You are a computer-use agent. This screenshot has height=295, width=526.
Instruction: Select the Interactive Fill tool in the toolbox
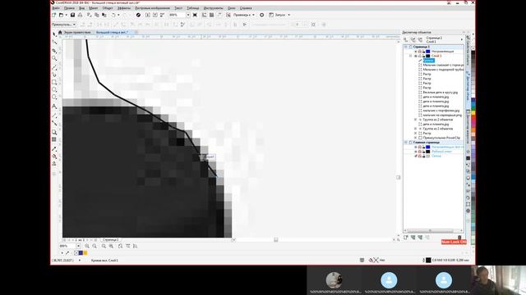pos(54,157)
